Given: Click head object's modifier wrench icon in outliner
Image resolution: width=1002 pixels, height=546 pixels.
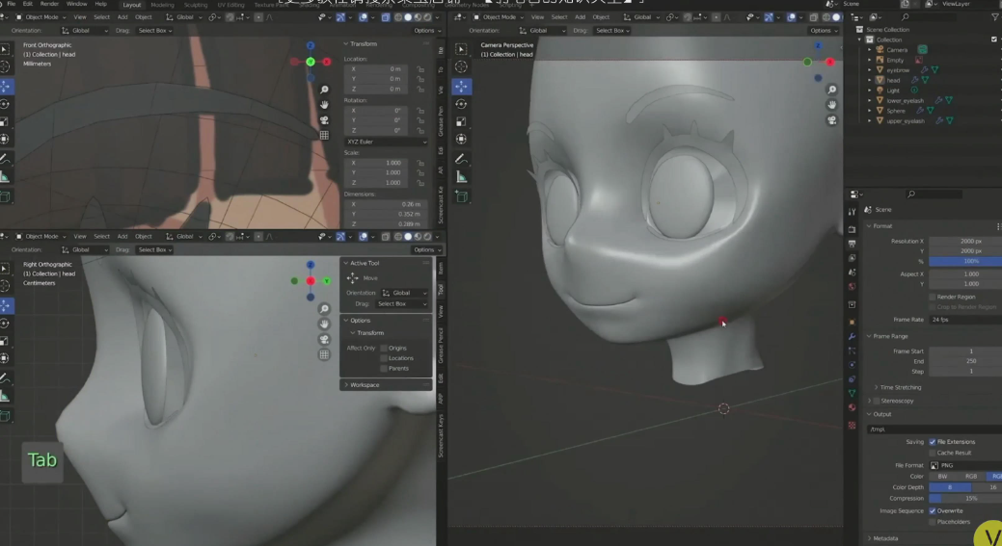Looking at the screenshot, I should (914, 80).
